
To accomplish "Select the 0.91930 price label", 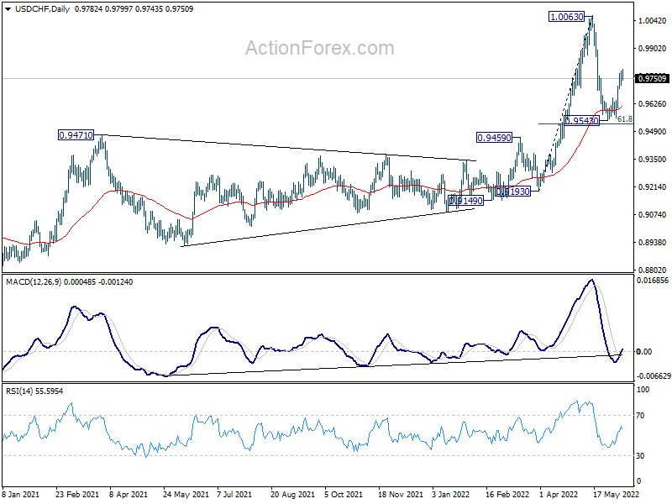I will pos(513,192).
